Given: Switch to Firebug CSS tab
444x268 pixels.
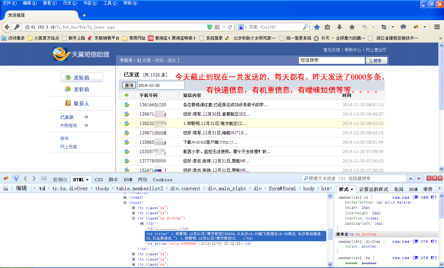Looking at the screenshot, I should [99, 179].
